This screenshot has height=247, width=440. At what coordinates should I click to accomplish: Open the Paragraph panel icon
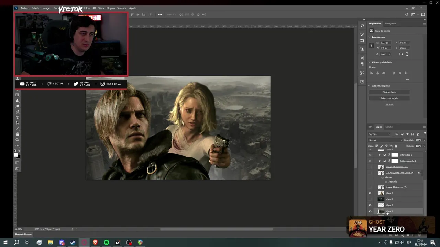[x=362, y=64]
